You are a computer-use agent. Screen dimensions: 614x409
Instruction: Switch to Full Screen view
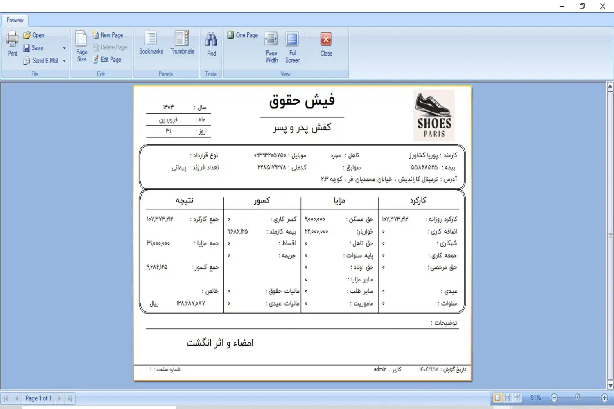(x=292, y=47)
